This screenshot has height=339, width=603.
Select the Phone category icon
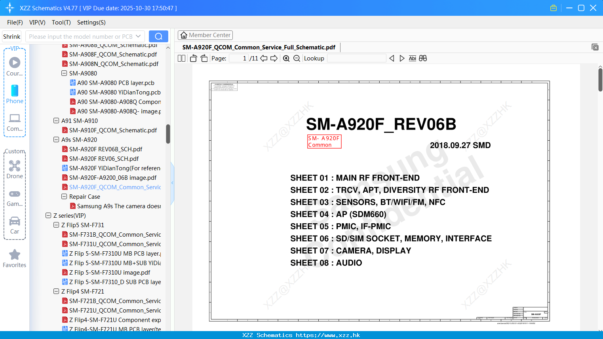(15, 94)
